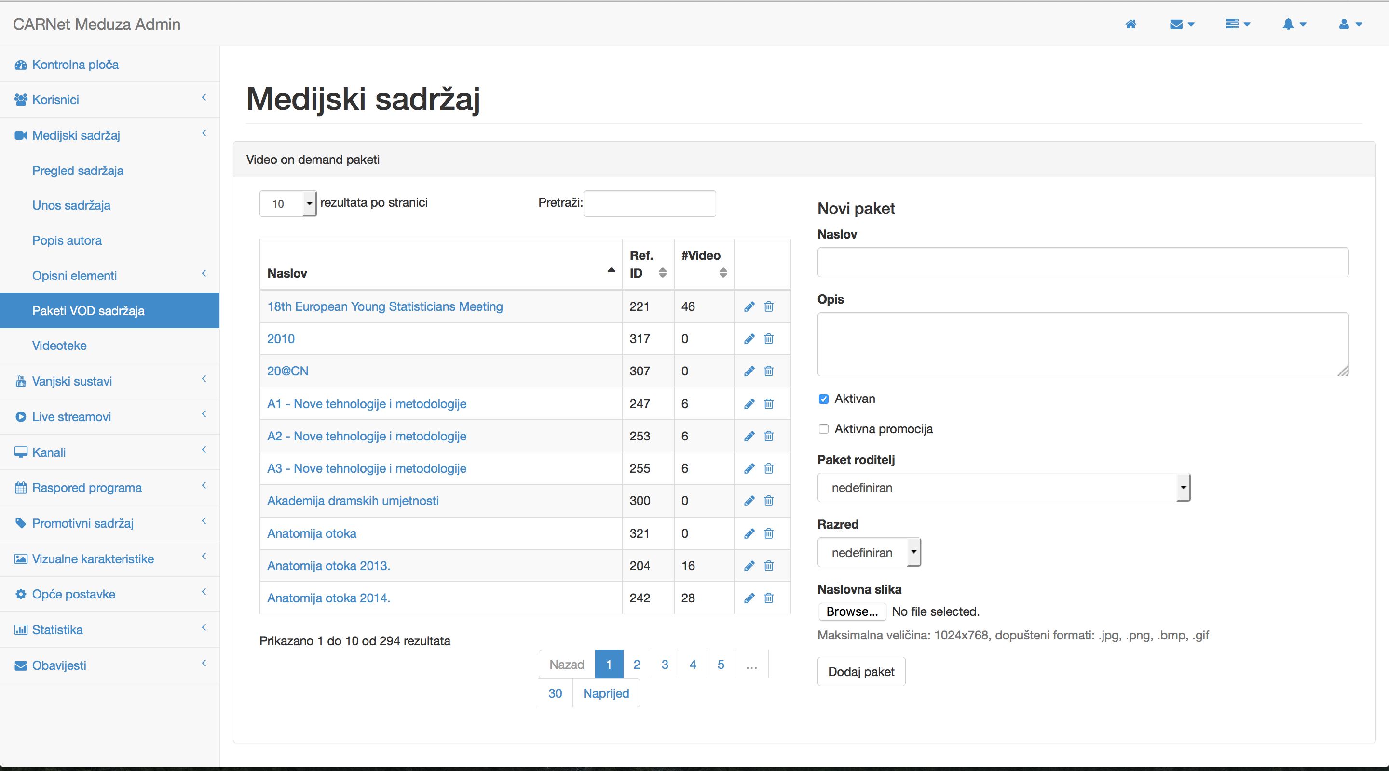Open the user profile dropdown in navbar
1389x771 pixels.
(1350, 24)
